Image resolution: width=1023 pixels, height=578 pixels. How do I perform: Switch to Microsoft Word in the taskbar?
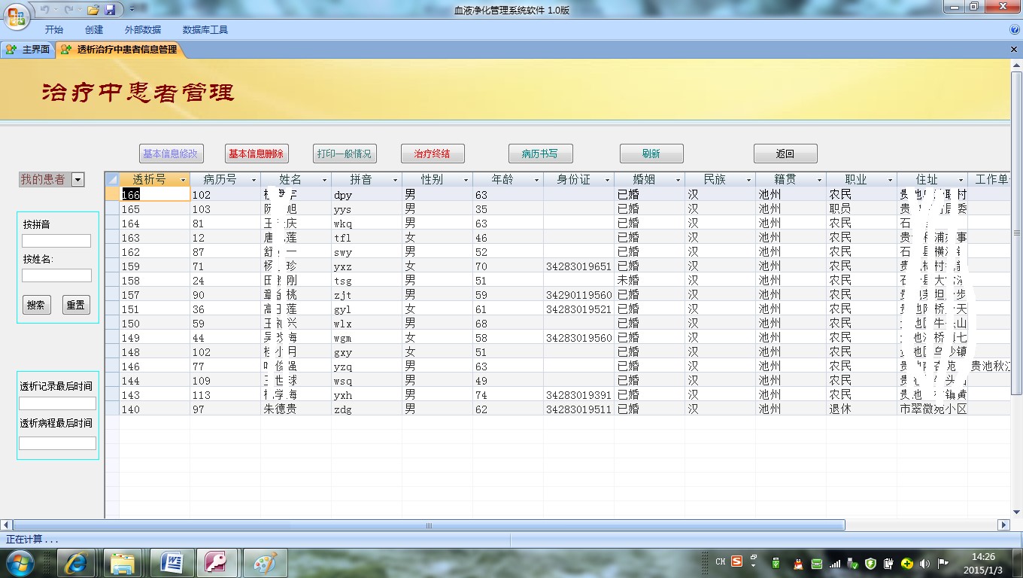coord(172,563)
